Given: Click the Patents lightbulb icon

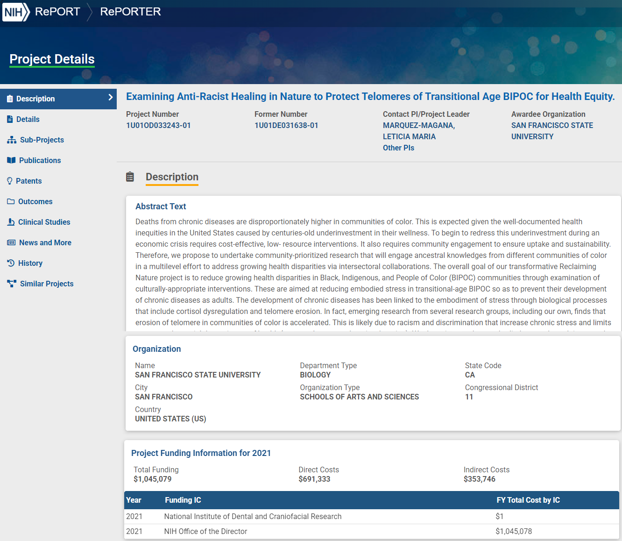Looking at the screenshot, I should click(10, 181).
